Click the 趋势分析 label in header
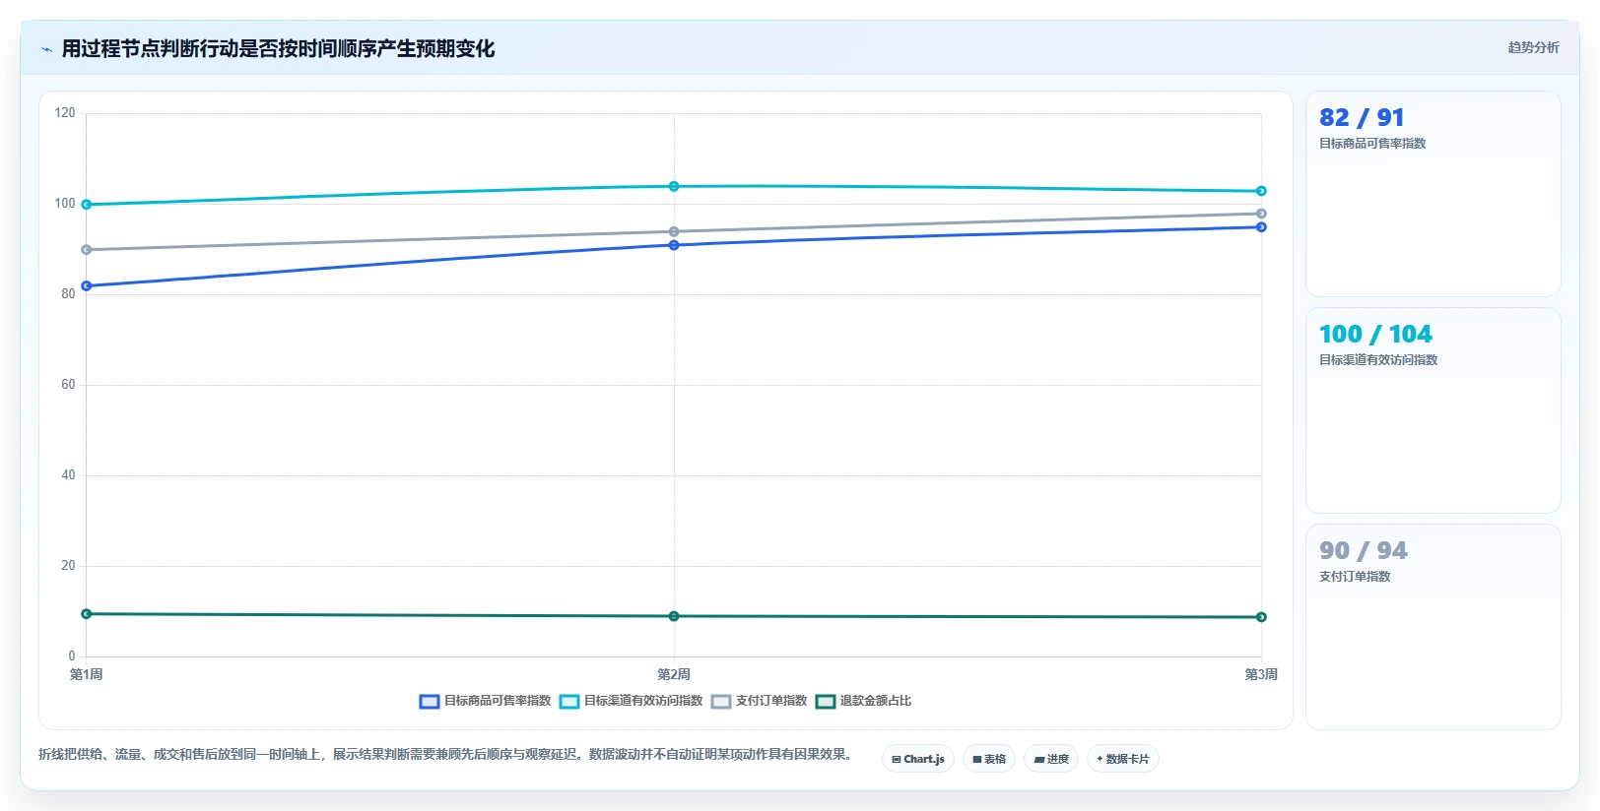 point(1534,47)
